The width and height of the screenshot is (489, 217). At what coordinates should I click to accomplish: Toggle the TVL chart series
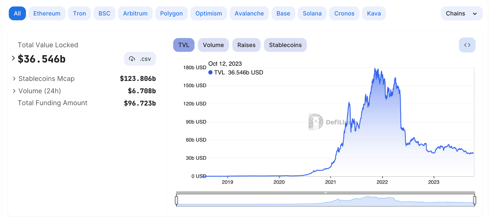184,45
